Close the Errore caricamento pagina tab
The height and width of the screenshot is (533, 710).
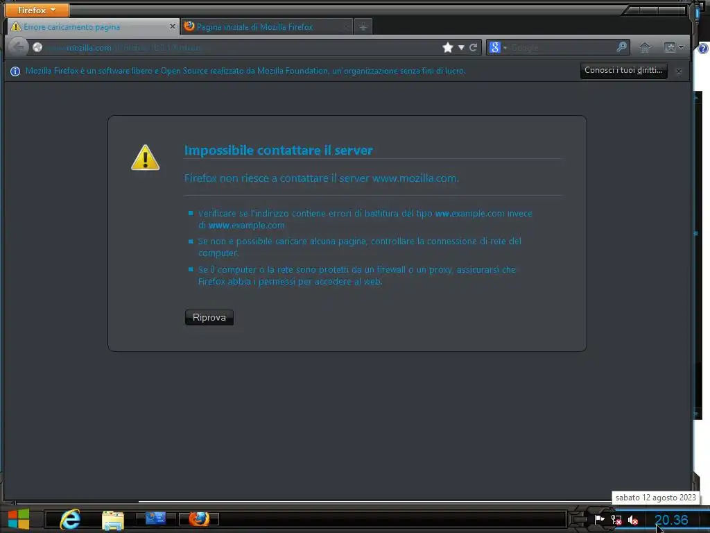tap(172, 27)
